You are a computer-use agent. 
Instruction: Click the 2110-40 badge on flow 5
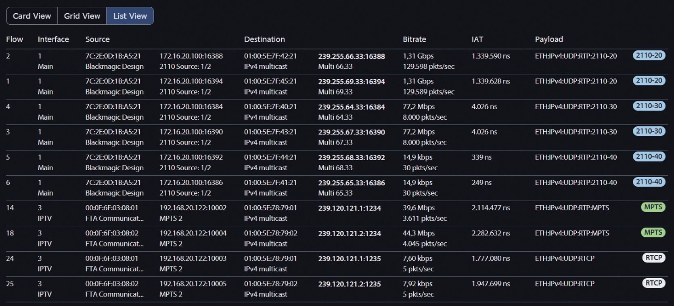[649, 157]
